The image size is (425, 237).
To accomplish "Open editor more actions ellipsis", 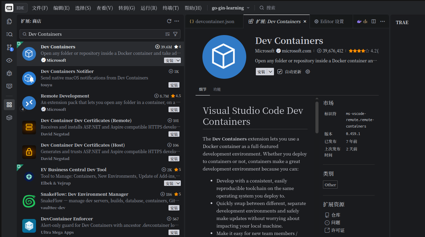I will pyautogui.click(x=382, y=22).
